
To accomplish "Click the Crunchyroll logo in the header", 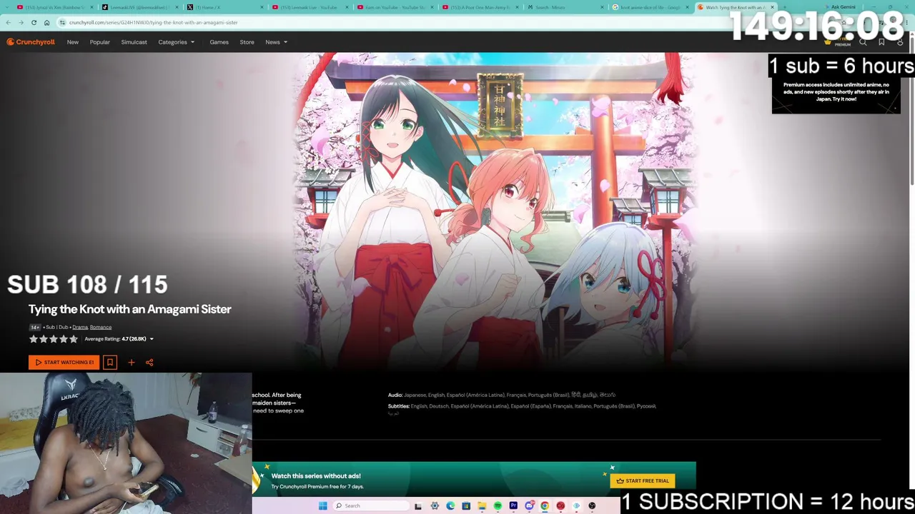I will tap(31, 42).
